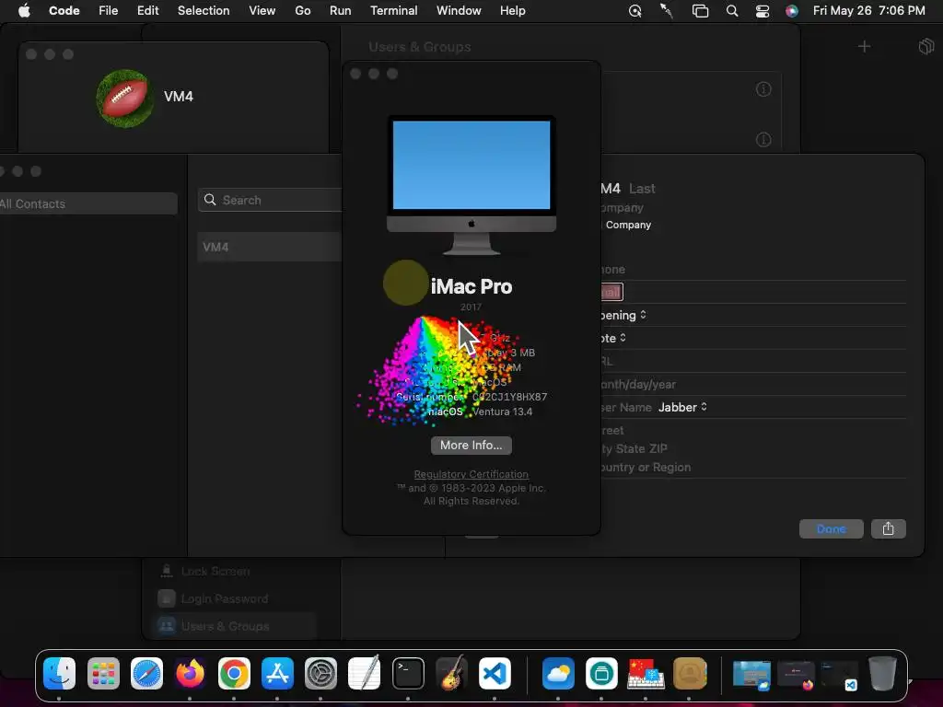Click the Country or Region field
Image resolution: width=943 pixels, height=707 pixels.
pyautogui.click(x=646, y=467)
